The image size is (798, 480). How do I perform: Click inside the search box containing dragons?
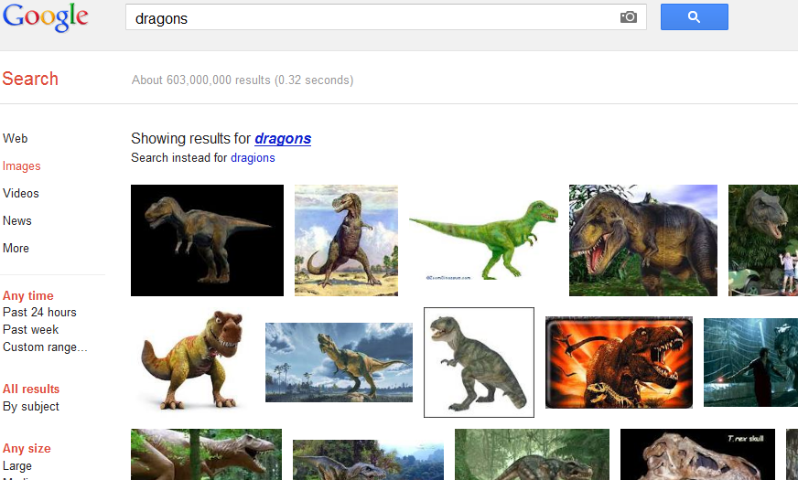point(366,18)
